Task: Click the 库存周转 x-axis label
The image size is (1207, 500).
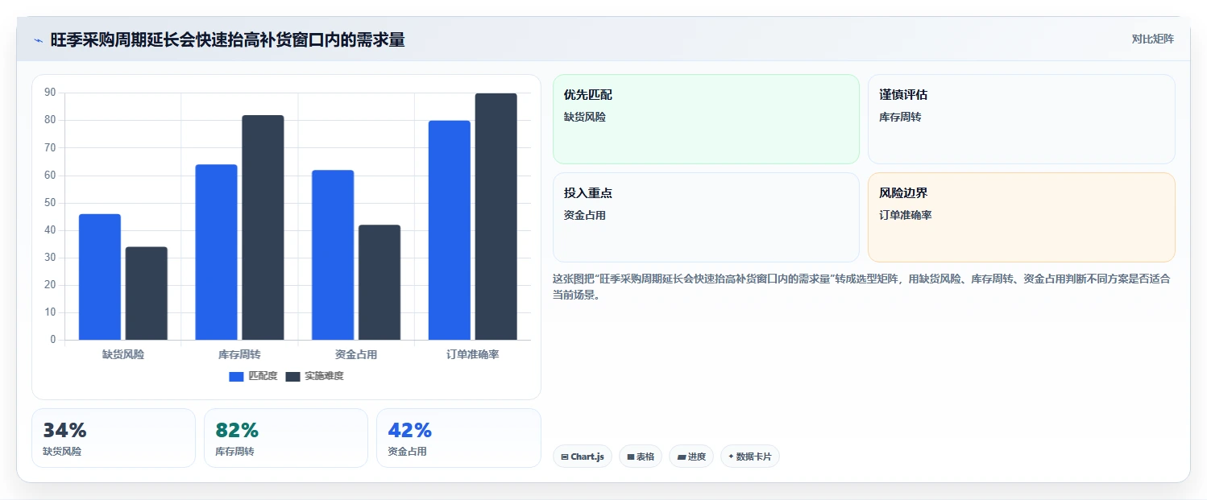Action: 239,354
